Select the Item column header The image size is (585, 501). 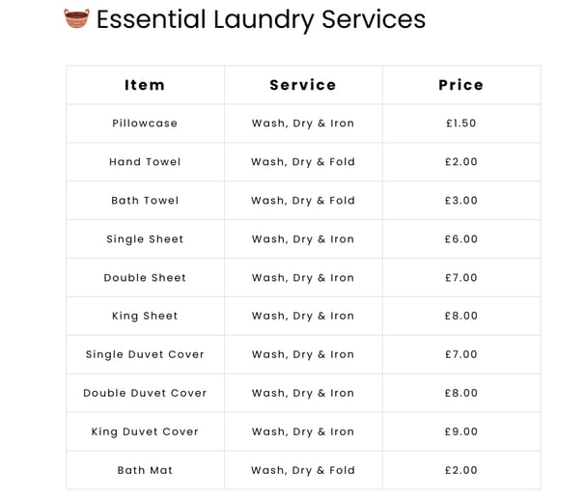145,85
